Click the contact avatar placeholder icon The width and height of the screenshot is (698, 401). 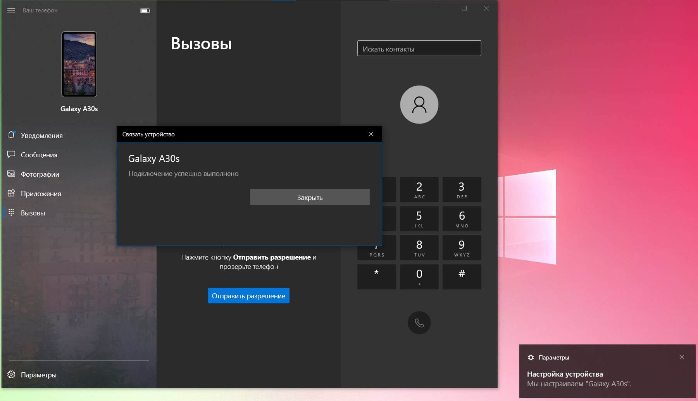(x=419, y=105)
